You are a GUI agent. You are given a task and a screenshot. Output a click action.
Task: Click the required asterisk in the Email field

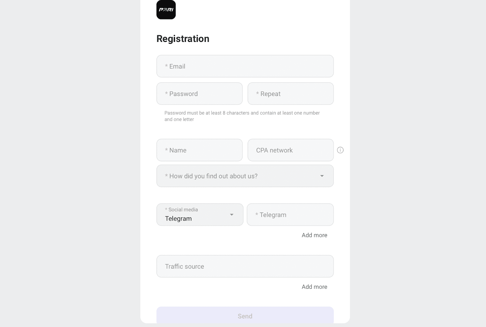tap(166, 66)
